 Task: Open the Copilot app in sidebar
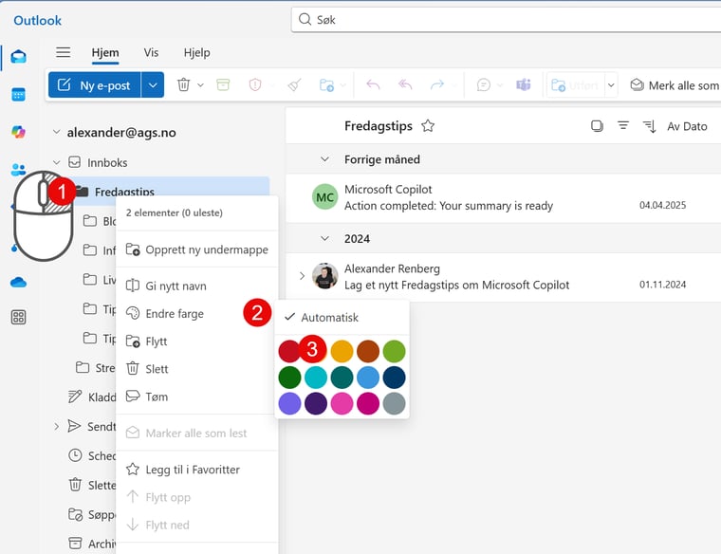[18, 132]
